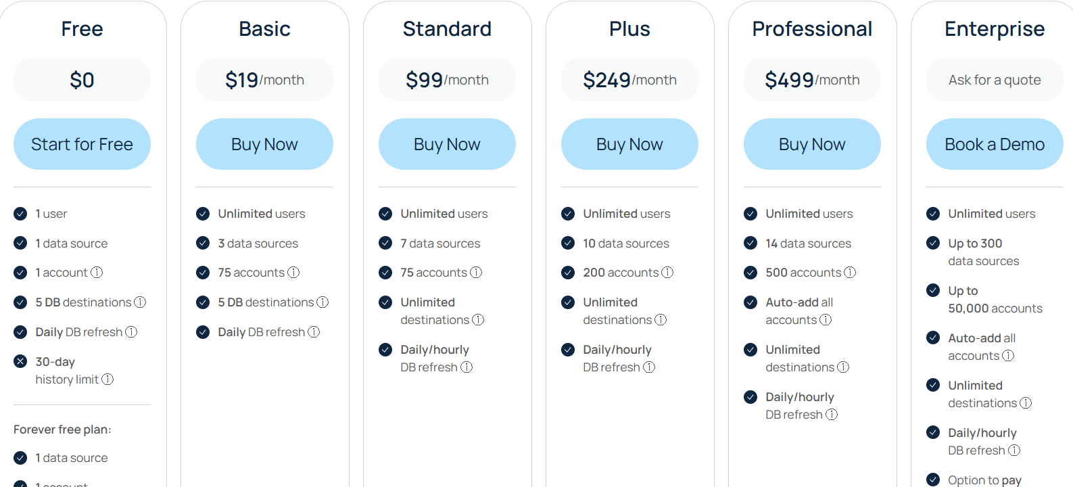Select the Plus plan heading
The width and height of the screenshot is (1073, 487).
(x=629, y=28)
